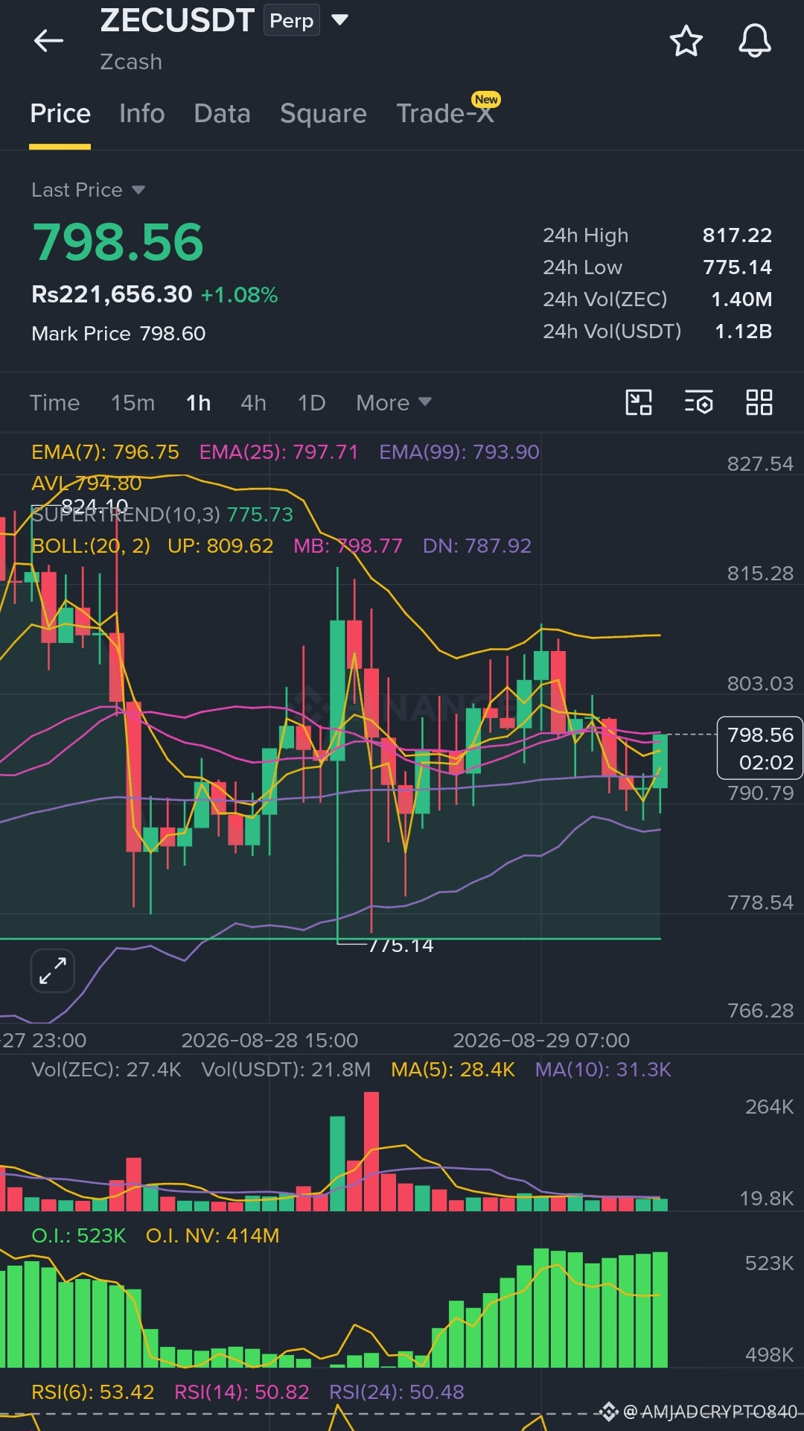Screen dimensions: 804x1431
Task: Tap the RSI(6): 53.42 label
Action: click(93, 1392)
